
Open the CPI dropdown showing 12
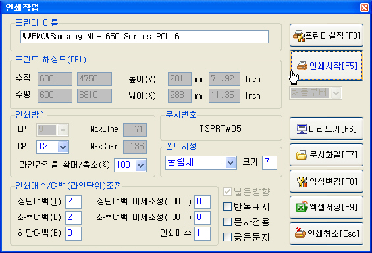click(x=63, y=147)
